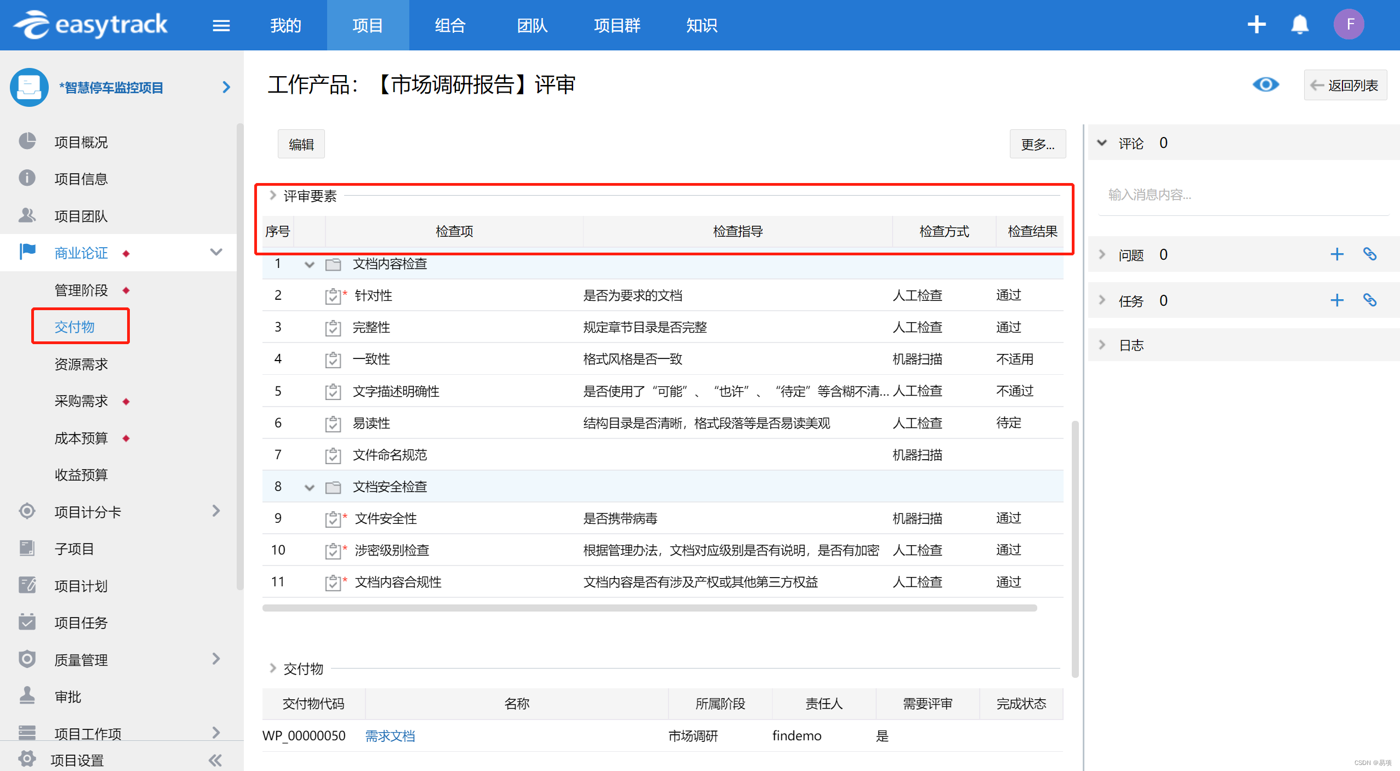Open 质量管理 in the sidebar
This screenshot has width=1400, height=771.
[81, 660]
